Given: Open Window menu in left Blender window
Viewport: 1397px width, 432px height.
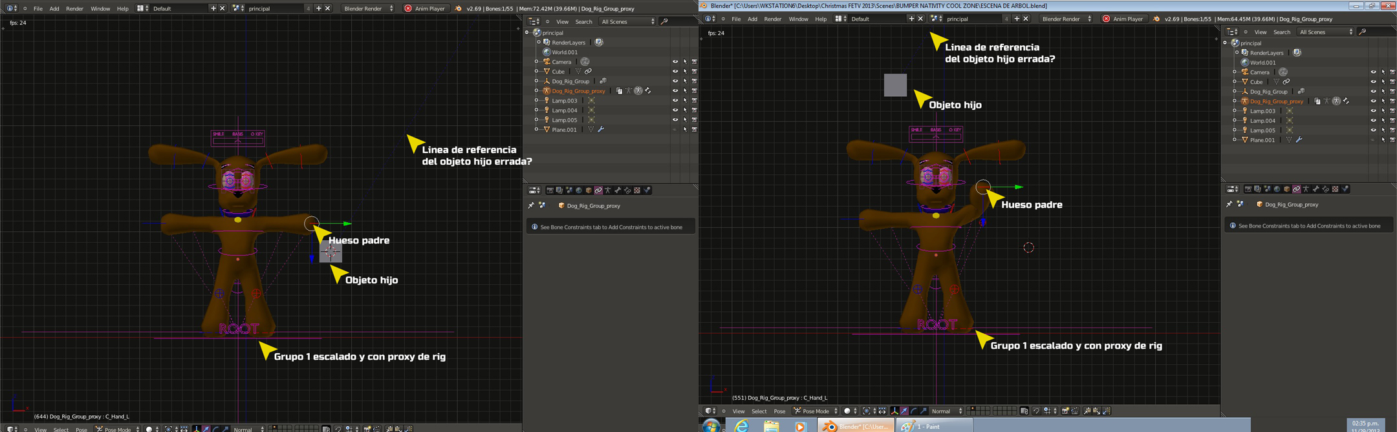Looking at the screenshot, I should click(100, 8).
